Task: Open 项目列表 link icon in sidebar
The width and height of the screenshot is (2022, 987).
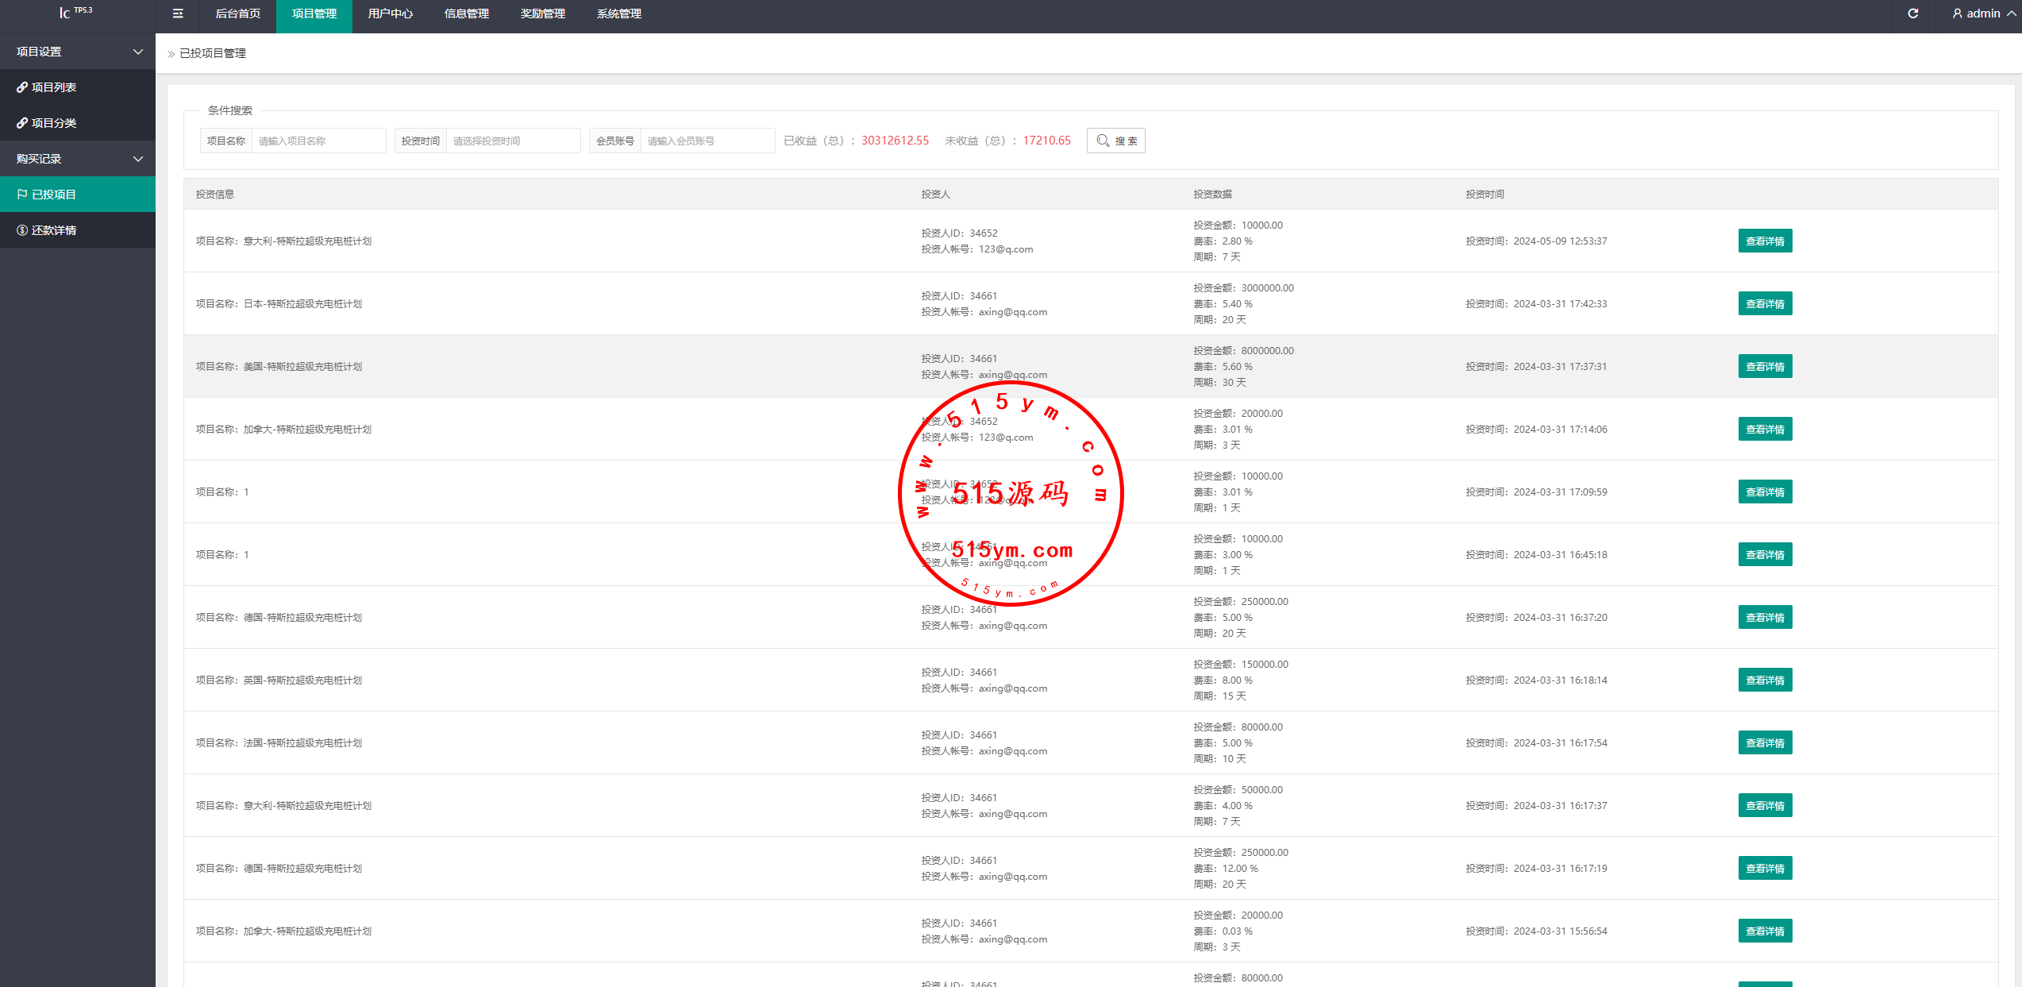Action: (22, 87)
